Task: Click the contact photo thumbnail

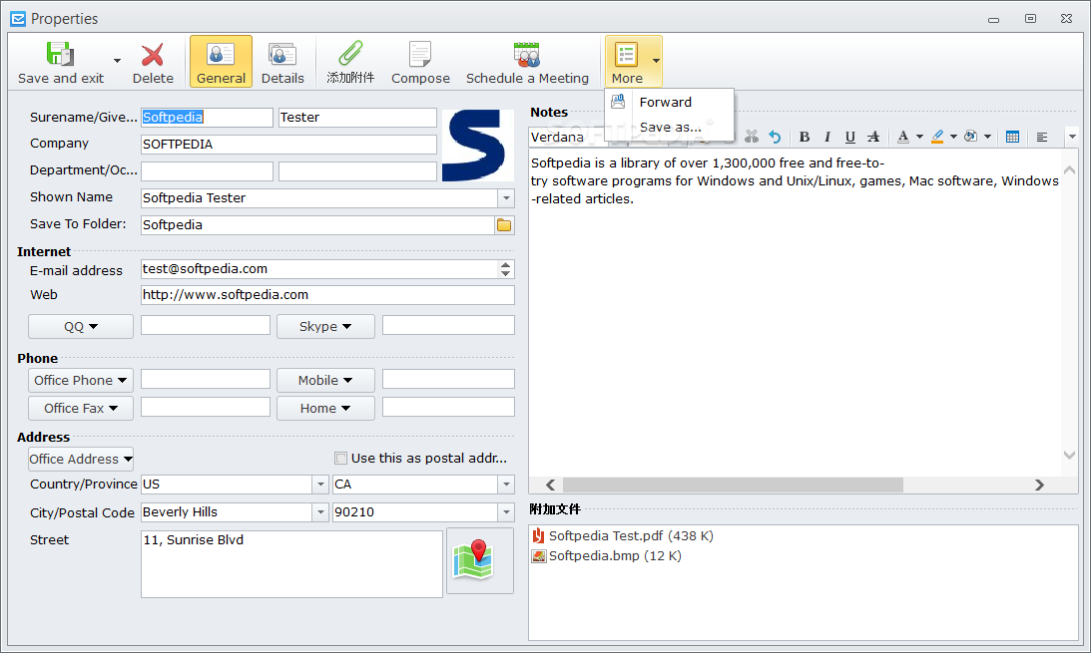Action: (477, 146)
